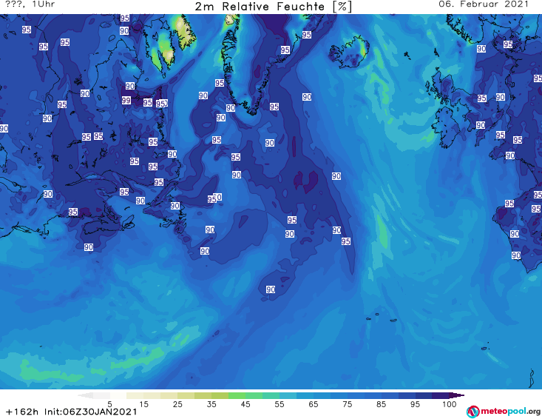
Task: Click the colorbar label '45'
Action: point(245,403)
